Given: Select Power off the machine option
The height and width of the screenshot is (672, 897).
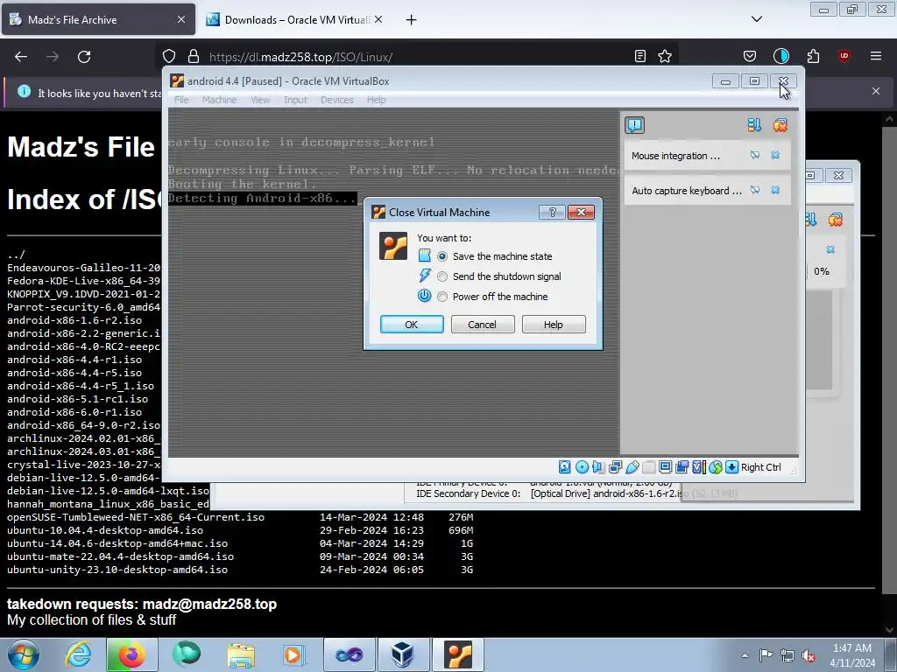Looking at the screenshot, I should 442,297.
